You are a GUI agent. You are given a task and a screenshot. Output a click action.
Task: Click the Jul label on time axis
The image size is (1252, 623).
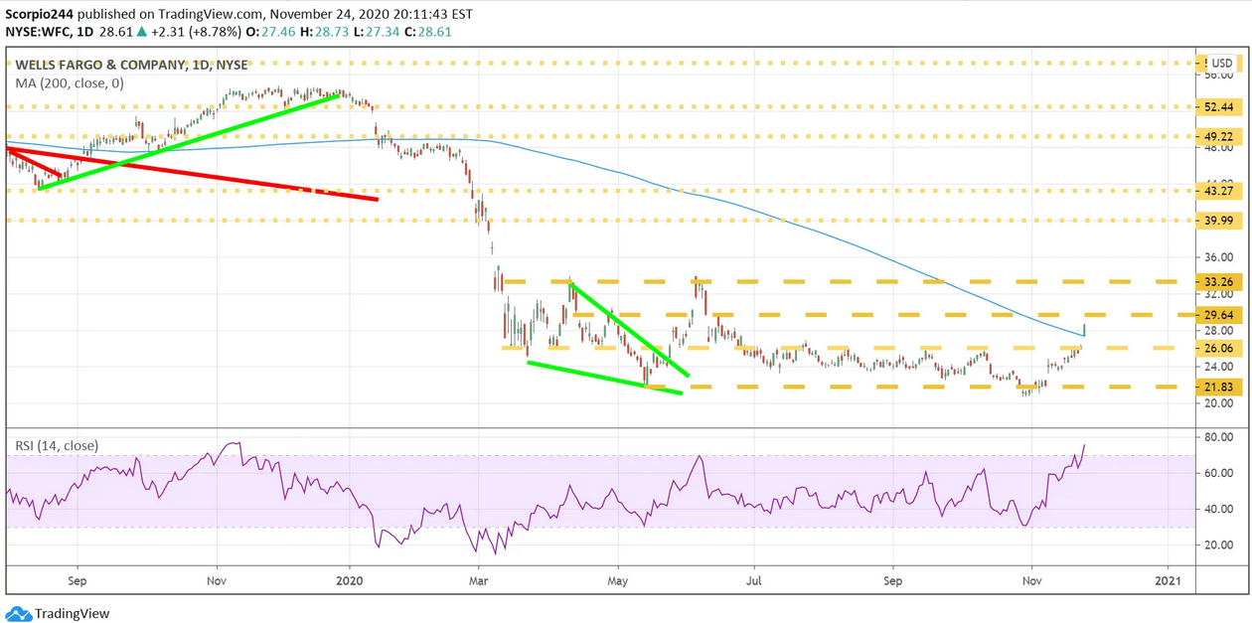coord(754,579)
